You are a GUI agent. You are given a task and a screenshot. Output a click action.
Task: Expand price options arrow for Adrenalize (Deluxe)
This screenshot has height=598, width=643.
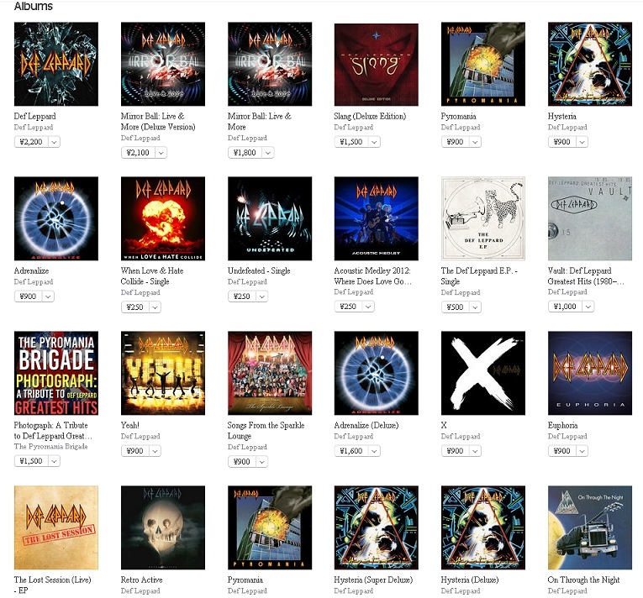click(x=374, y=451)
